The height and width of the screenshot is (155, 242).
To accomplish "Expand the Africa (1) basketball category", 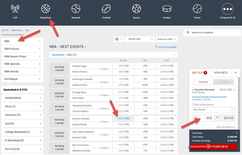I will 40,106.
